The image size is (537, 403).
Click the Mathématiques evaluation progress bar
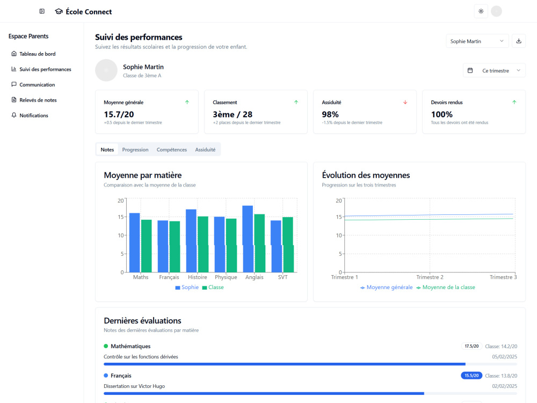coord(310,364)
